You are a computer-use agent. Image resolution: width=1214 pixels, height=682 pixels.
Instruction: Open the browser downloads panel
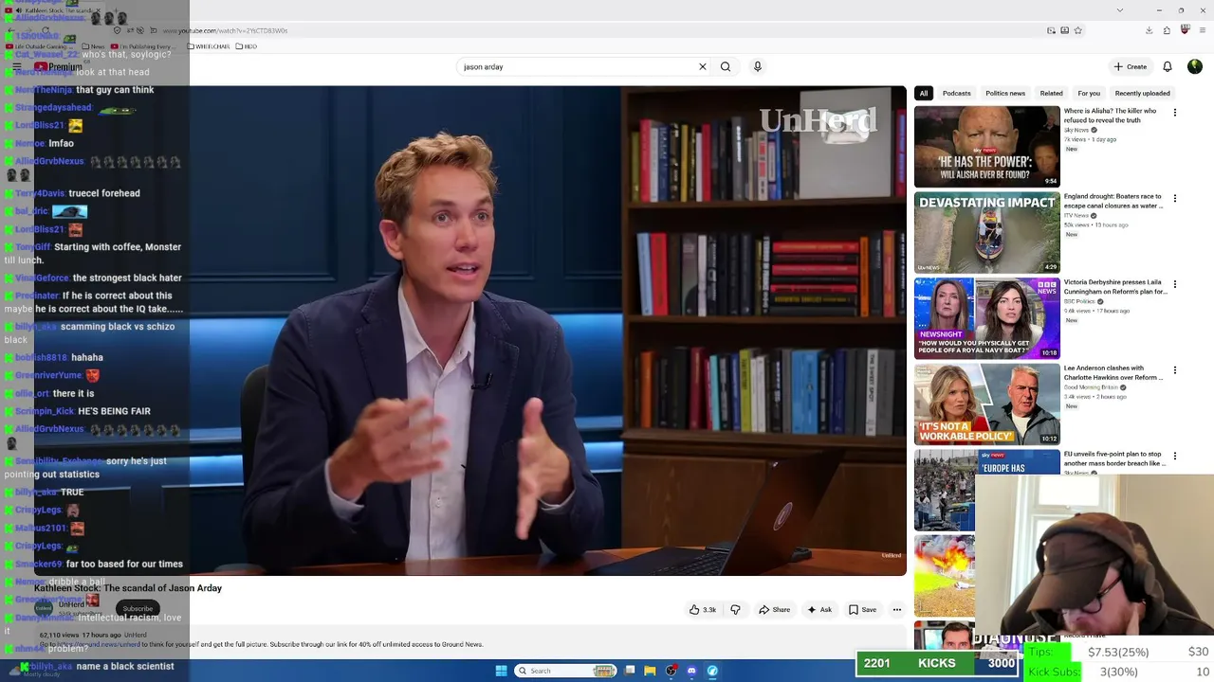1149,30
